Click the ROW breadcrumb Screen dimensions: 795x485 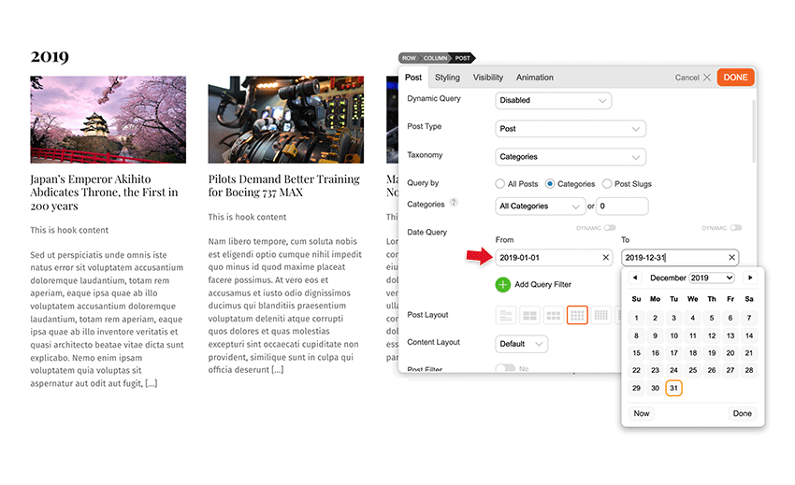[x=409, y=58]
